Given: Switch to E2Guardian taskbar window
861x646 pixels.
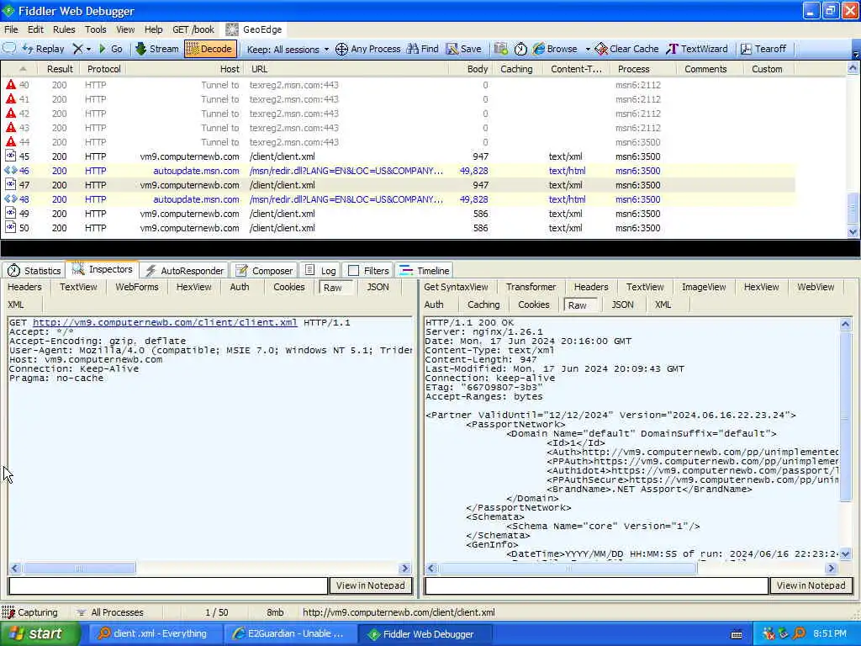Looking at the screenshot, I should tap(288, 634).
